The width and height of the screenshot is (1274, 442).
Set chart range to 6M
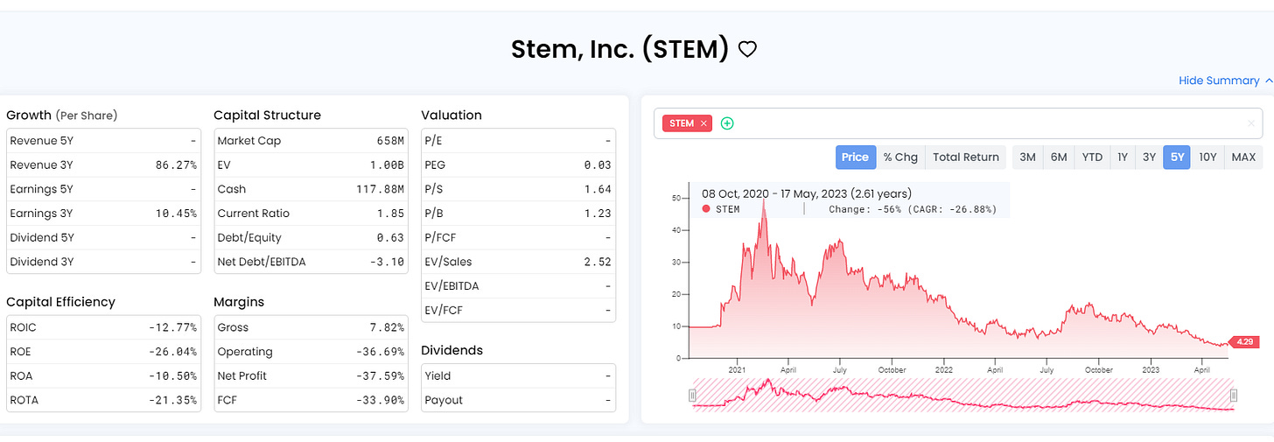tap(1059, 157)
